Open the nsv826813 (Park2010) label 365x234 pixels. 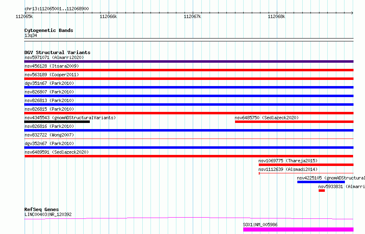coord(49,100)
